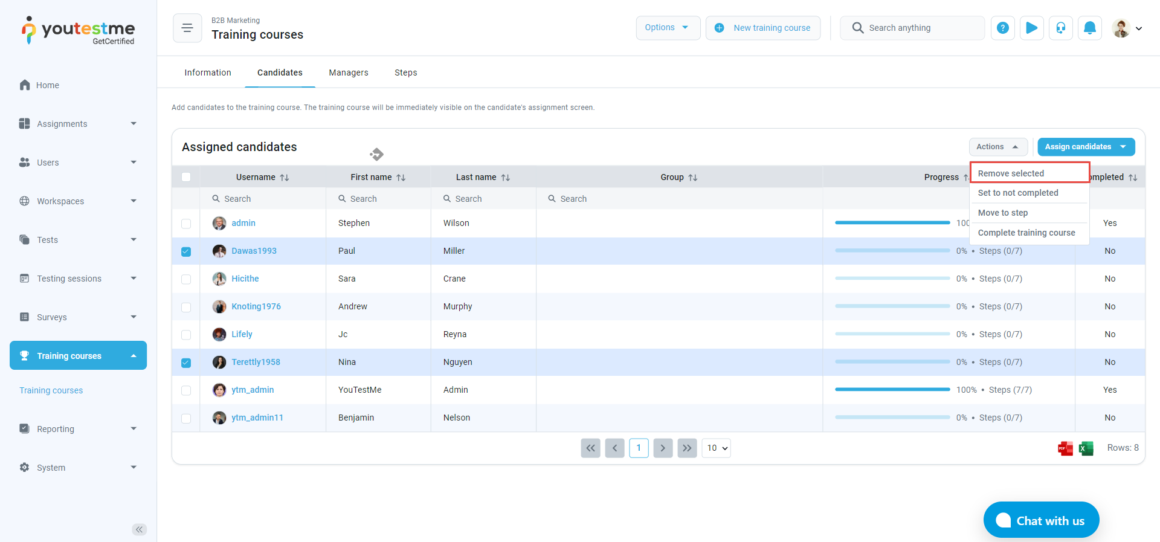Click the headset support icon
This screenshot has height=542, width=1160.
[1061, 28]
